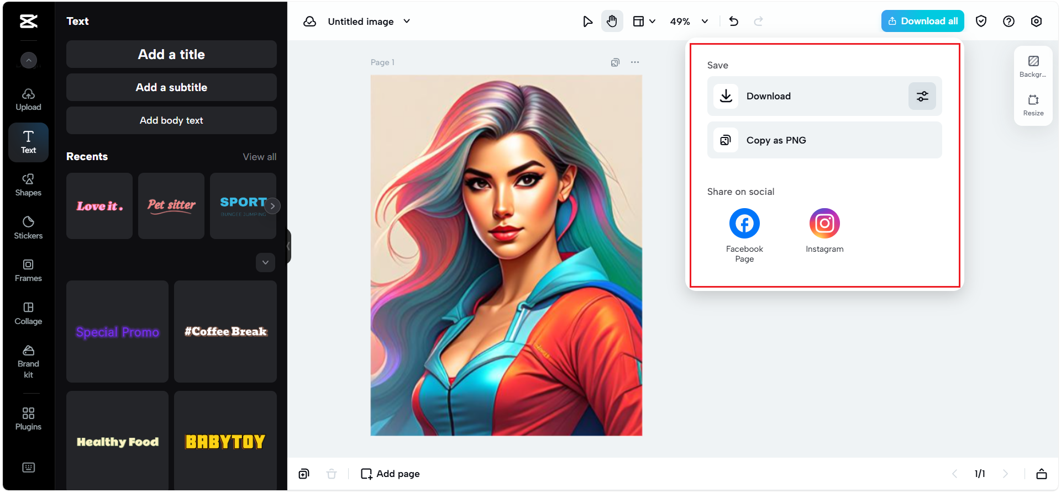Image resolution: width=1061 pixels, height=493 pixels.
Task: Collapse the sidebar with the round arrow button
Action: (x=29, y=60)
